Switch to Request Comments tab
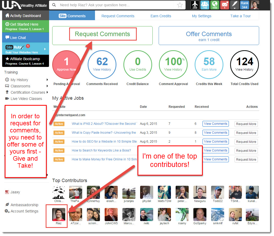The width and height of the screenshot is (274, 236). point(118,16)
